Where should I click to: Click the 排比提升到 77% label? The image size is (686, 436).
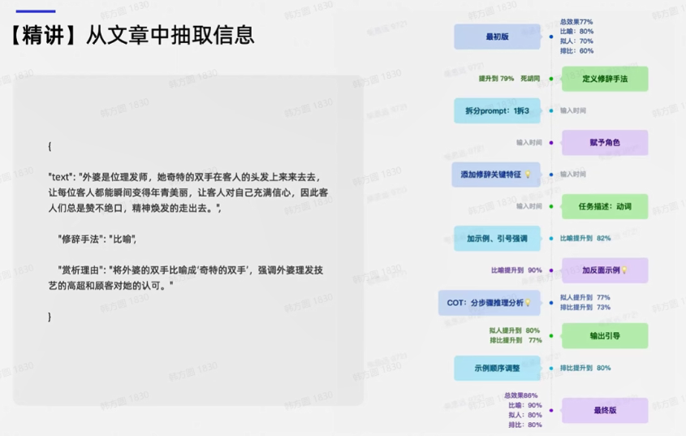click(516, 340)
